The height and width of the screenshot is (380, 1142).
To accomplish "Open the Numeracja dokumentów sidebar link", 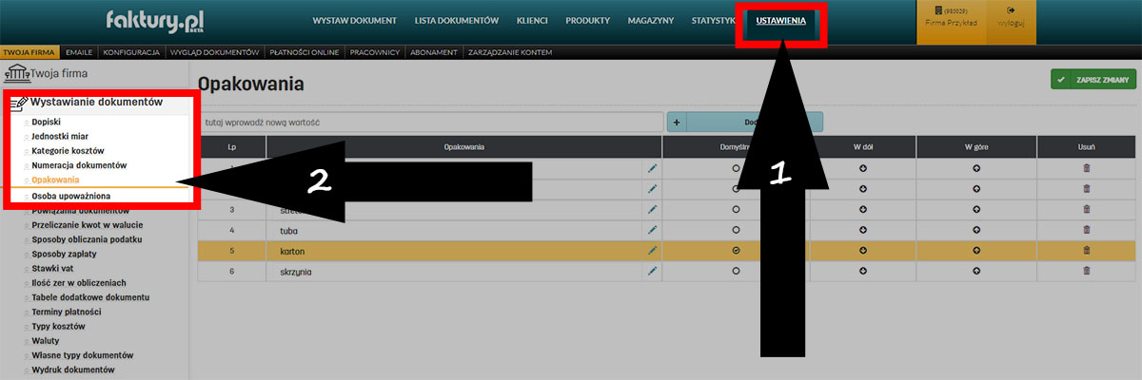I will click(79, 165).
